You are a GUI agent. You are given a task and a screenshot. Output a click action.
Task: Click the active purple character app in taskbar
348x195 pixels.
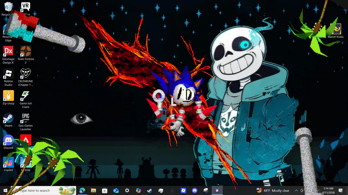pos(217,190)
